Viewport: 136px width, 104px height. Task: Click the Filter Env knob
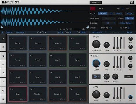(130, 58)
